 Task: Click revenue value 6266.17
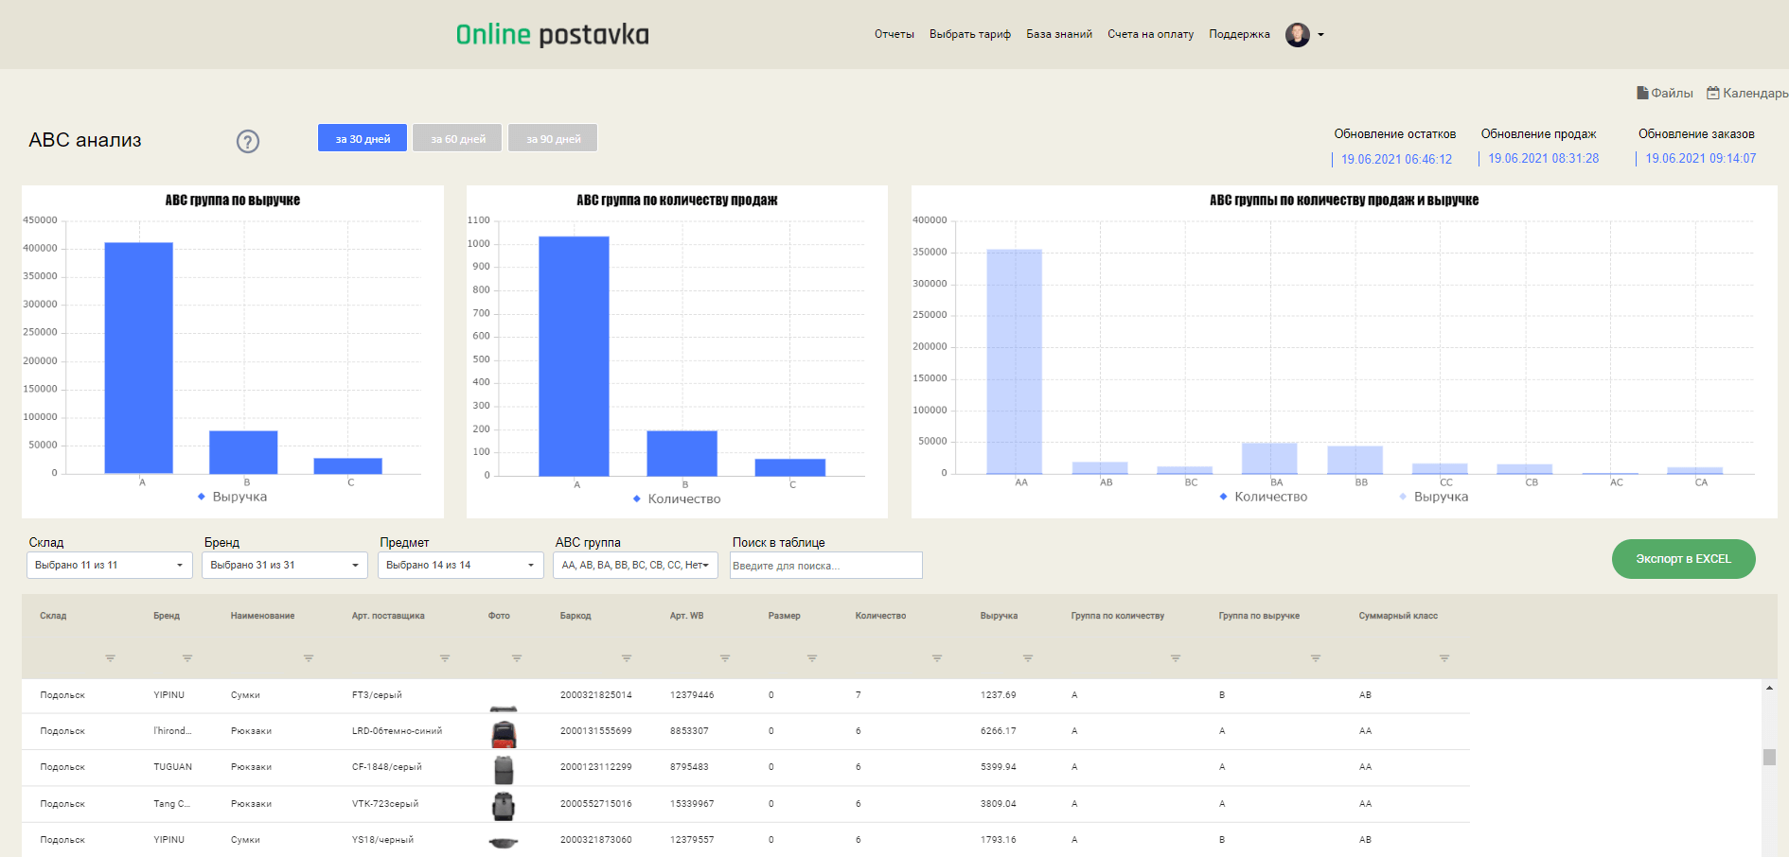(998, 731)
